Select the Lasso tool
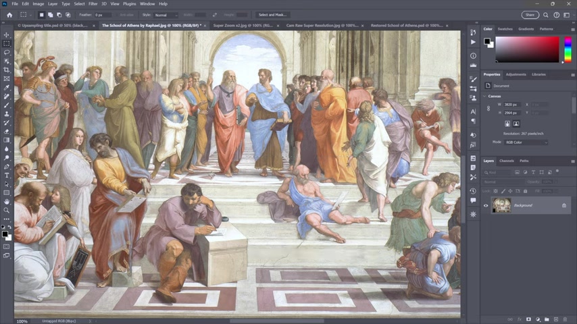Viewport: 577px width, 324px height. point(7,52)
